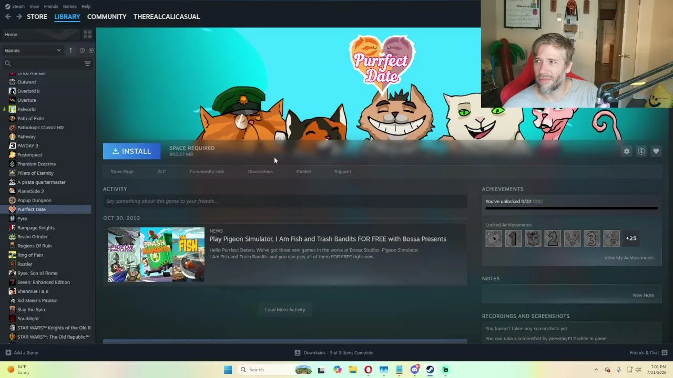Click the Windows taskbar Search box

(274, 370)
